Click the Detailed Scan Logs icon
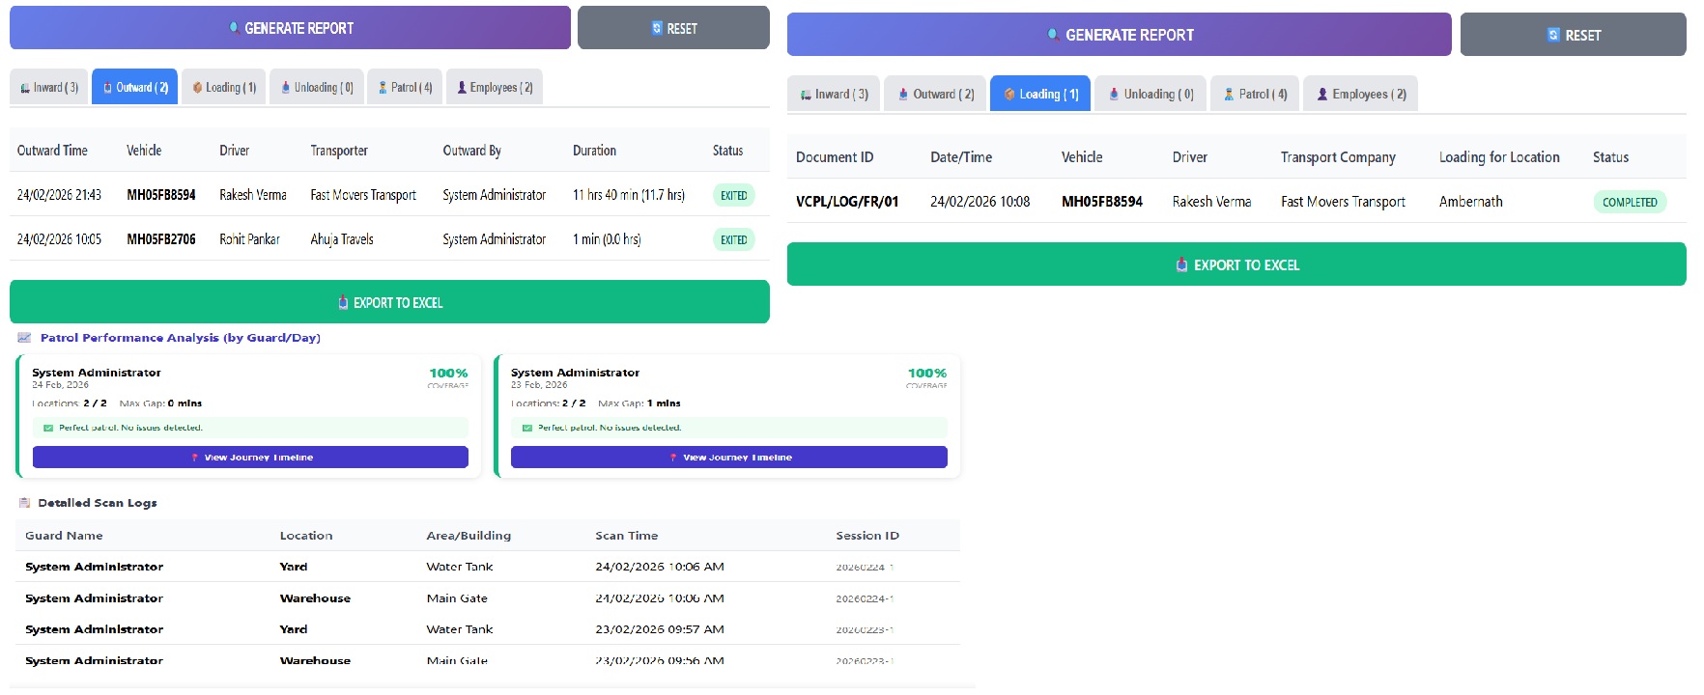Image resolution: width=1704 pixels, height=695 pixels. tap(25, 503)
